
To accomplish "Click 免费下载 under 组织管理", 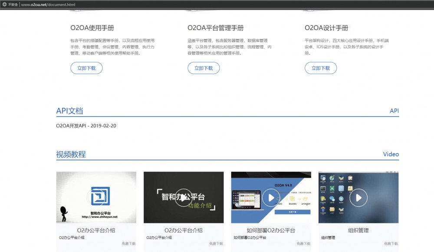I will (391, 244).
